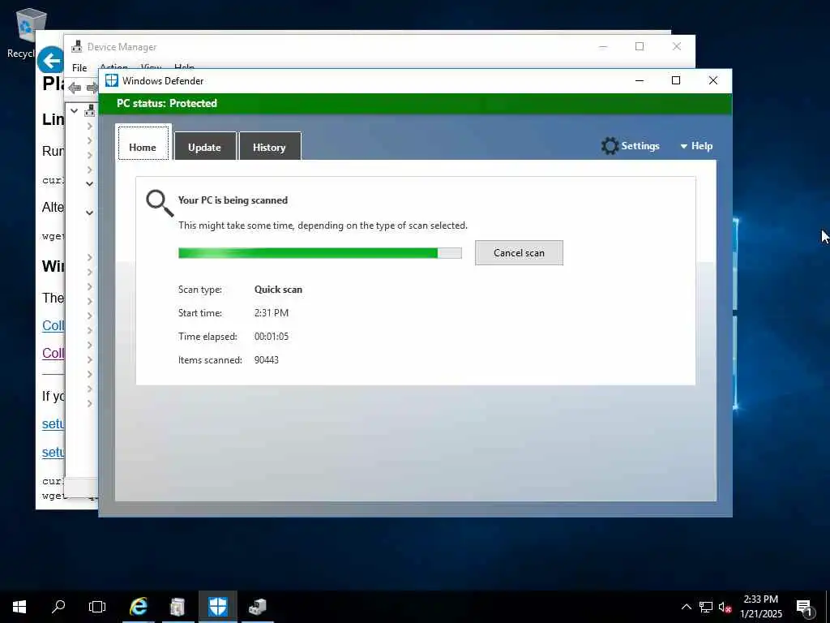Open taskbar Search
The image size is (830, 623).
tap(58, 607)
